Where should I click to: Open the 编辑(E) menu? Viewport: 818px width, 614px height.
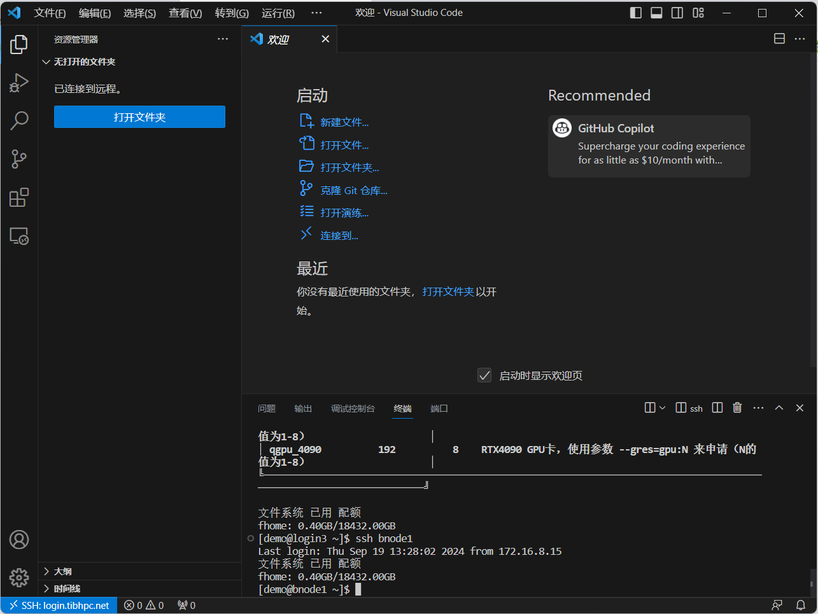point(95,13)
